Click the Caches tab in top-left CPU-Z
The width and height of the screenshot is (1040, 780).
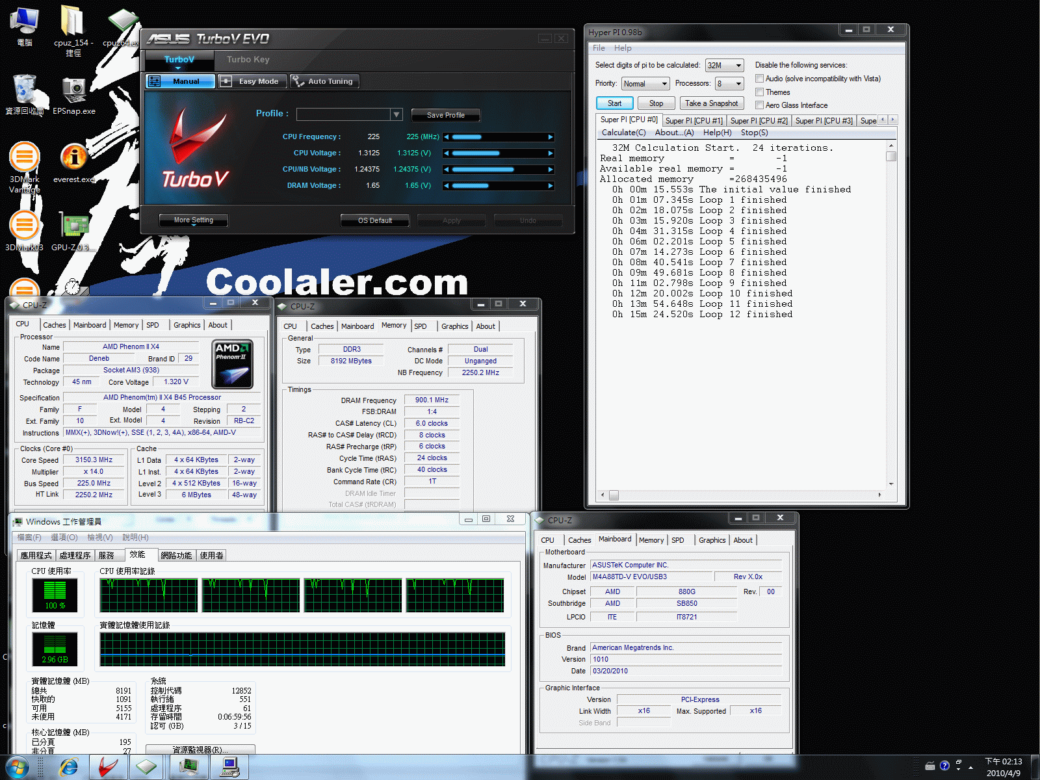[x=55, y=325]
